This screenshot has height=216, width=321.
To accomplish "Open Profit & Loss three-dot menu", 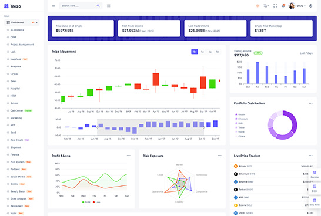I will point(129,156).
